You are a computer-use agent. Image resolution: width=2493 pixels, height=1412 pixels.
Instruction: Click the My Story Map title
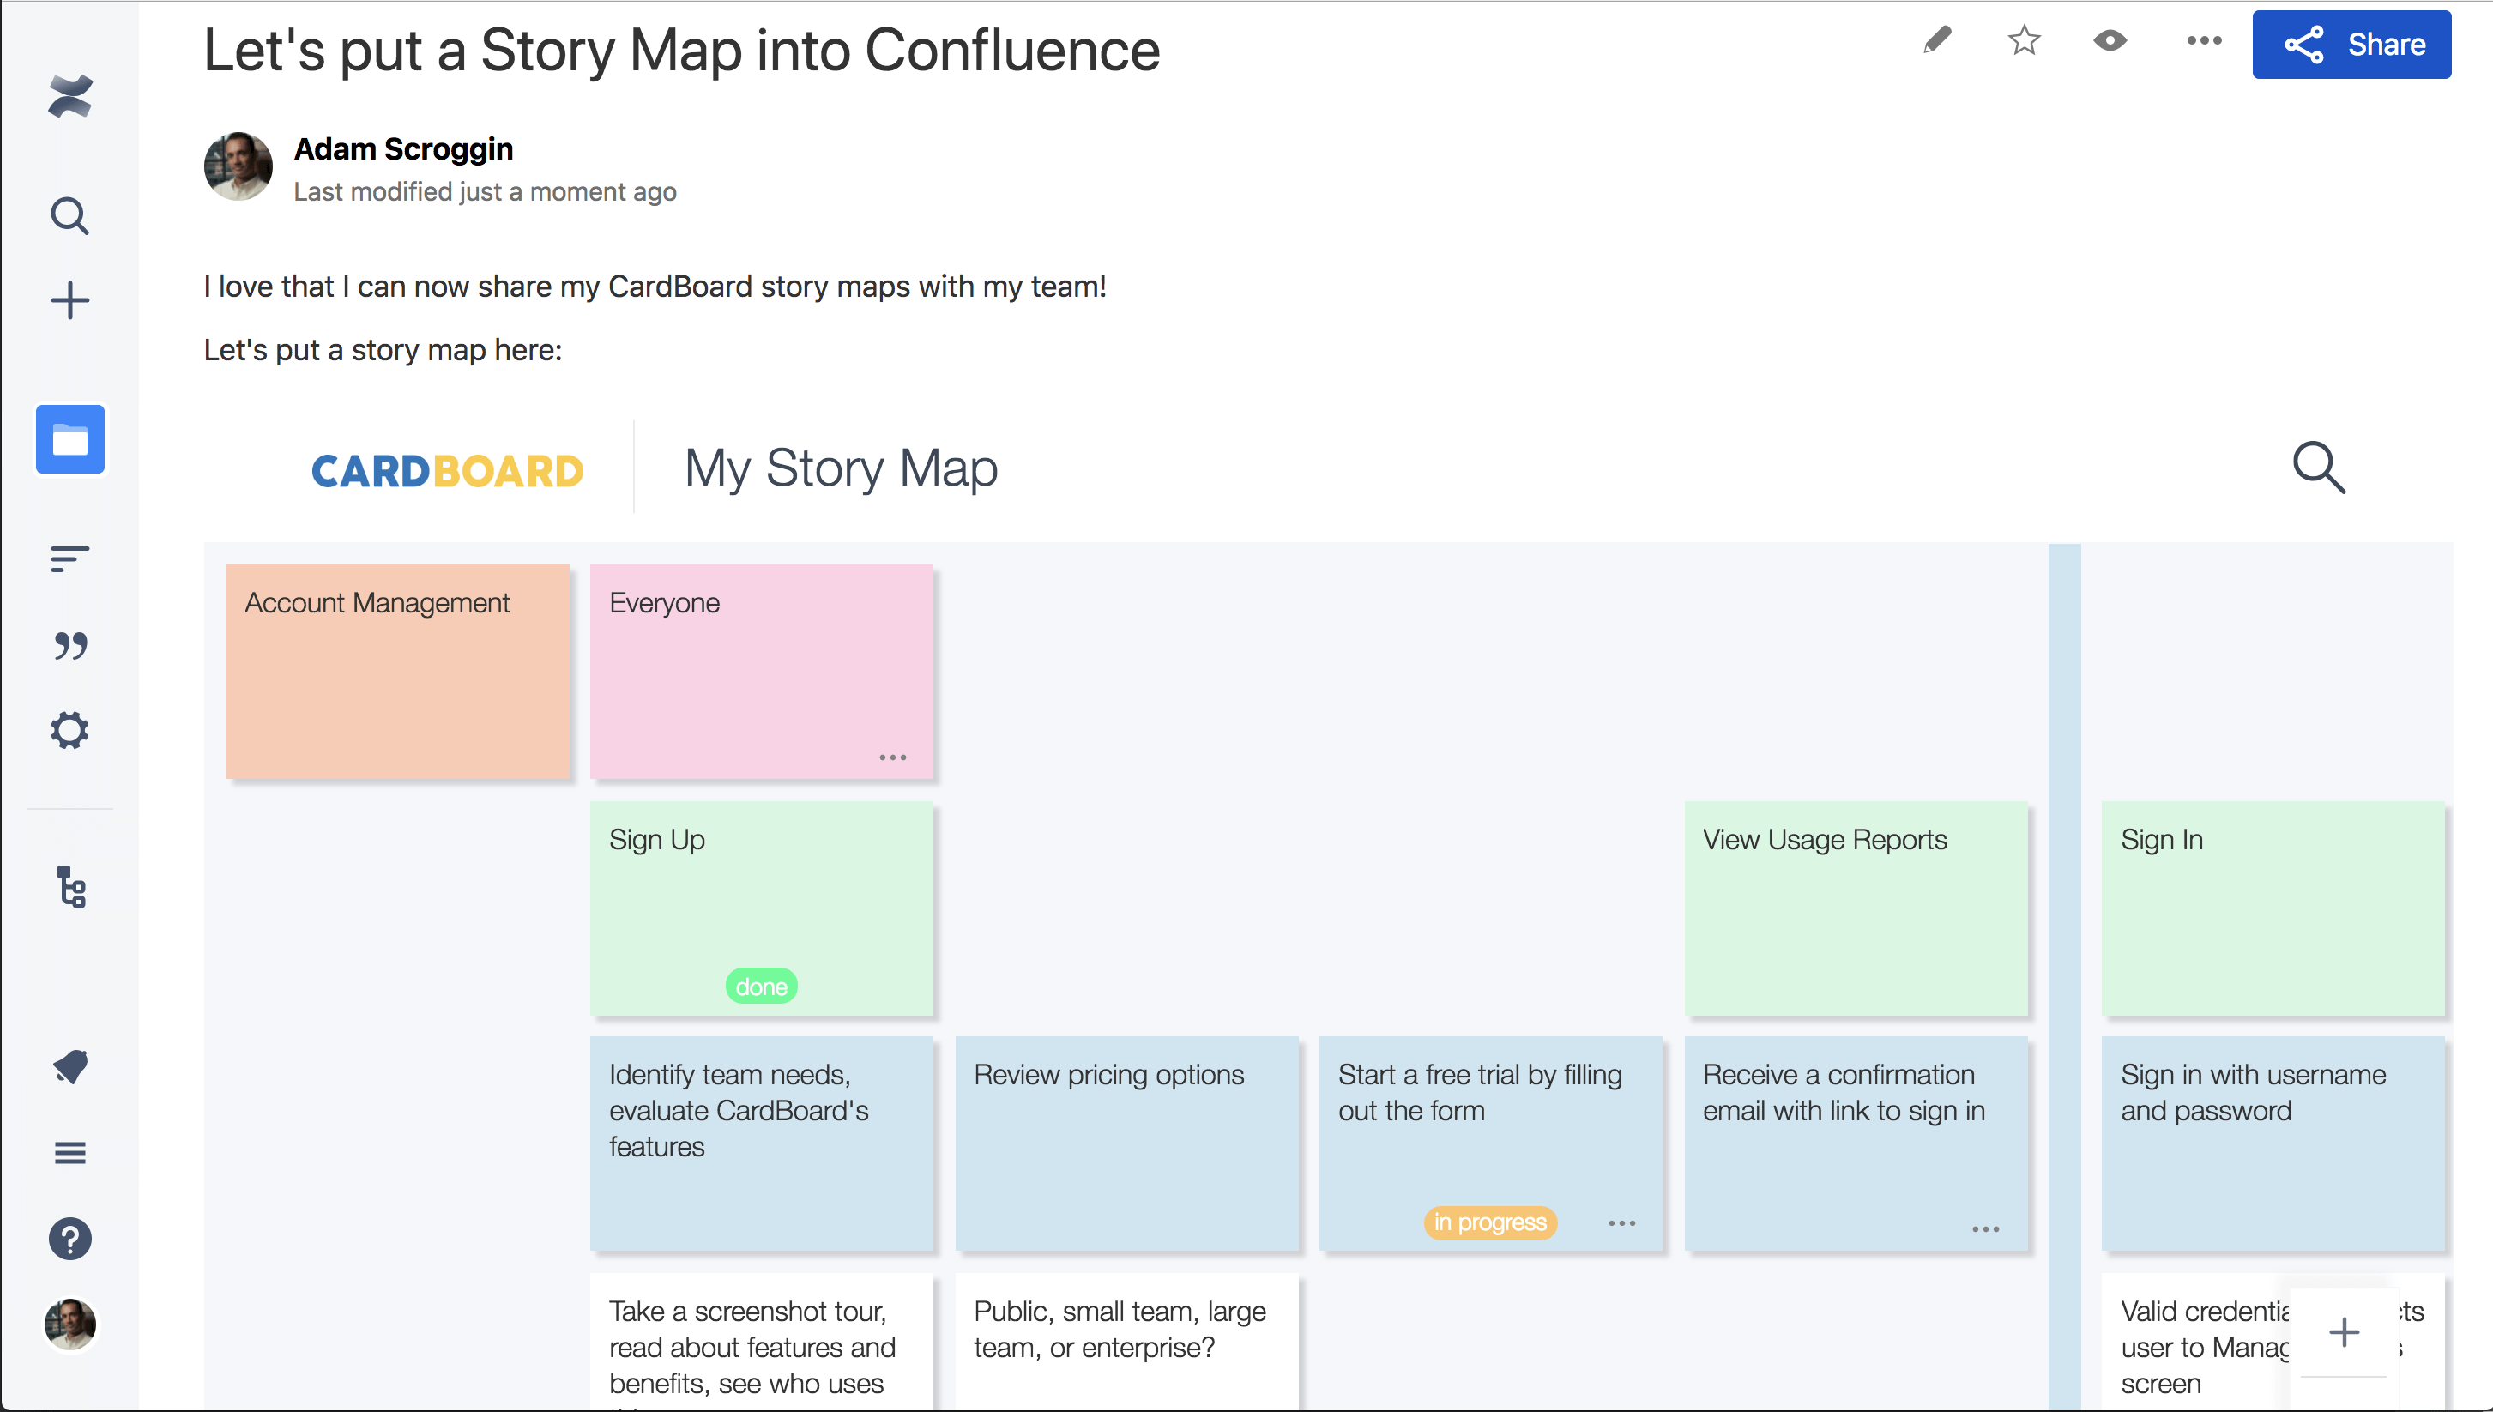[841, 468]
